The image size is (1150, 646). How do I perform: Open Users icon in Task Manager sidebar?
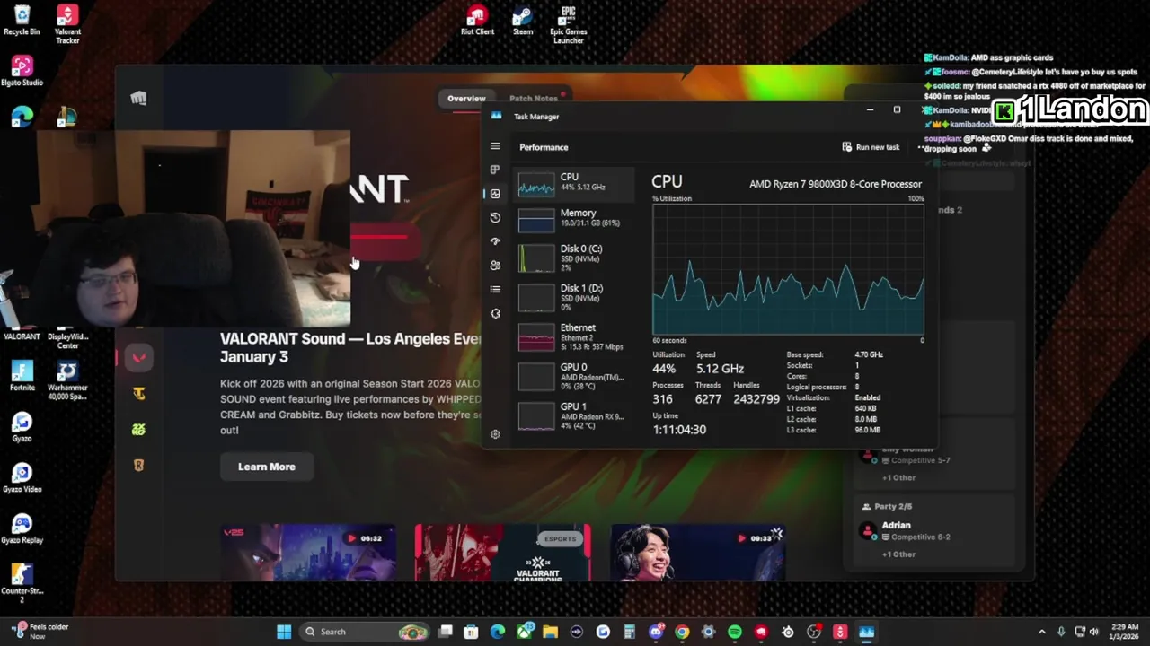point(495,266)
